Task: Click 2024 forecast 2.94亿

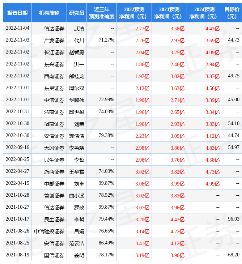Action: point(213,64)
